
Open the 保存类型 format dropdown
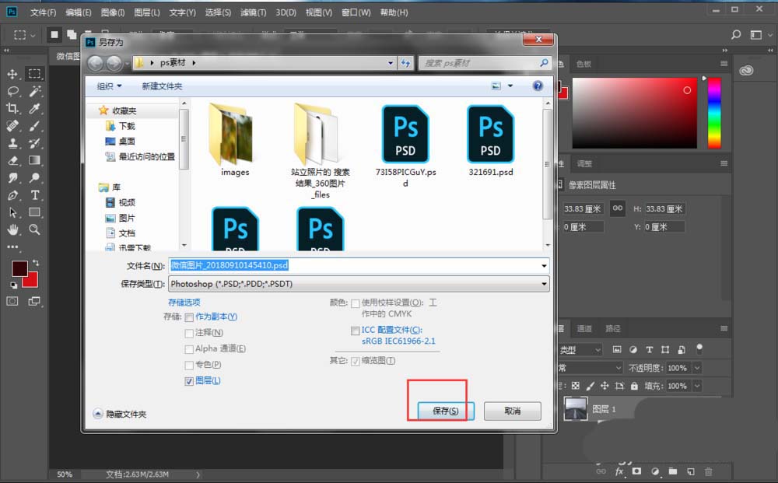(543, 283)
